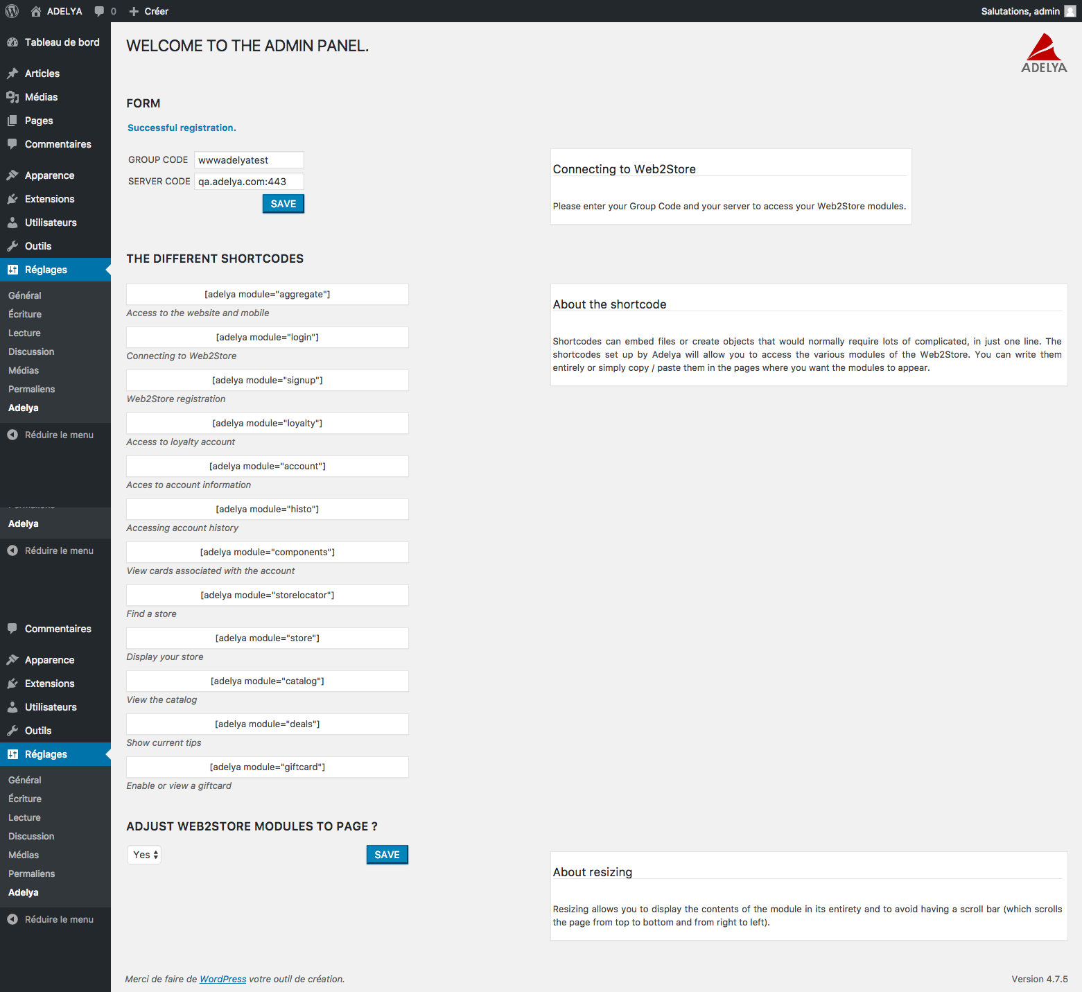Image resolution: width=1082 pixels, height=992 pixels.
Task: Select the deals shortcode field
Action: pos(268,724)
